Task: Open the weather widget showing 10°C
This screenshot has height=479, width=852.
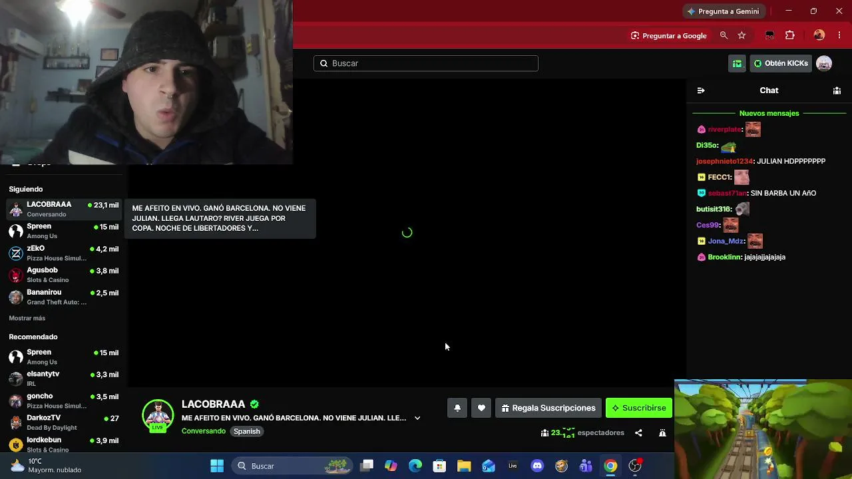Action: point(47,466)
